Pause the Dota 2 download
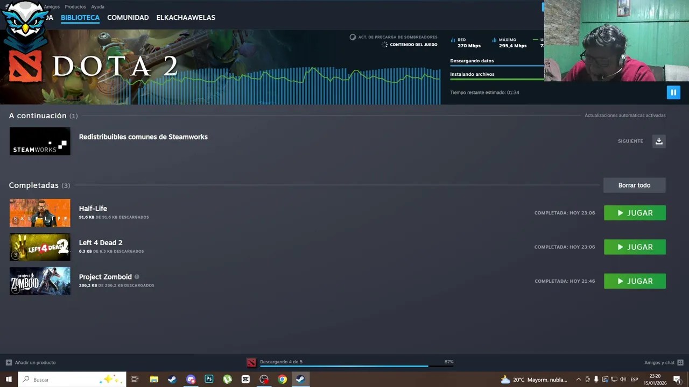The width and height of the screenshot is (689, 387). click(673, 92)
